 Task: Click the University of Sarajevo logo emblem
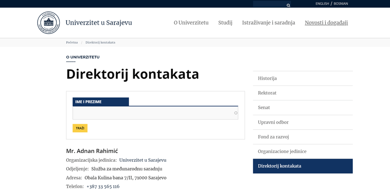48,22
